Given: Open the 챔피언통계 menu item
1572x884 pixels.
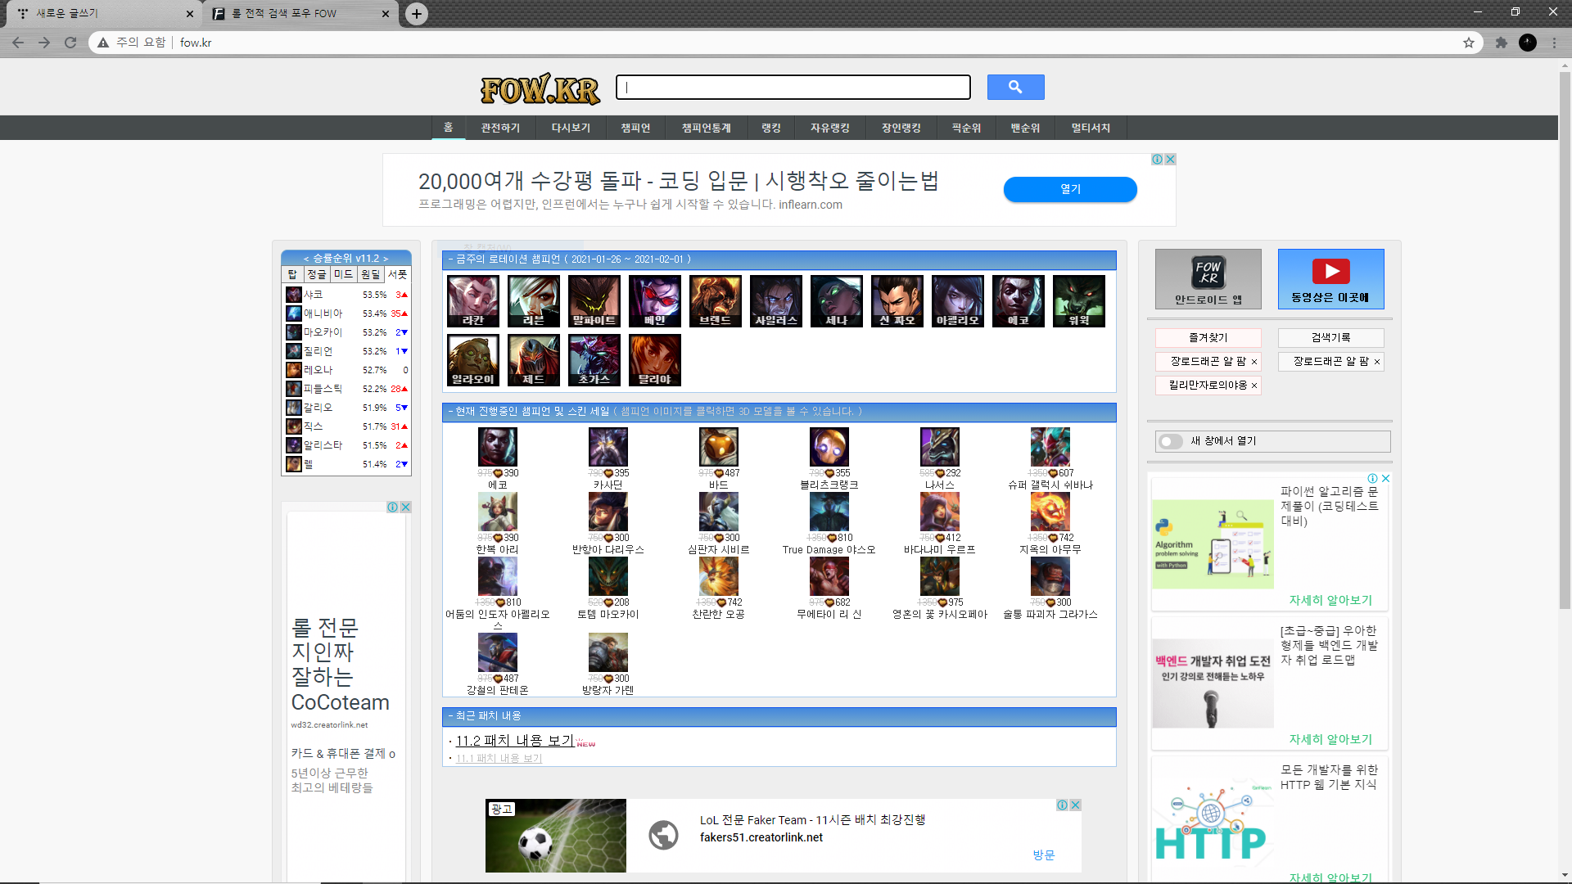Looking at the screenshot, I should [x=706, y=128].
